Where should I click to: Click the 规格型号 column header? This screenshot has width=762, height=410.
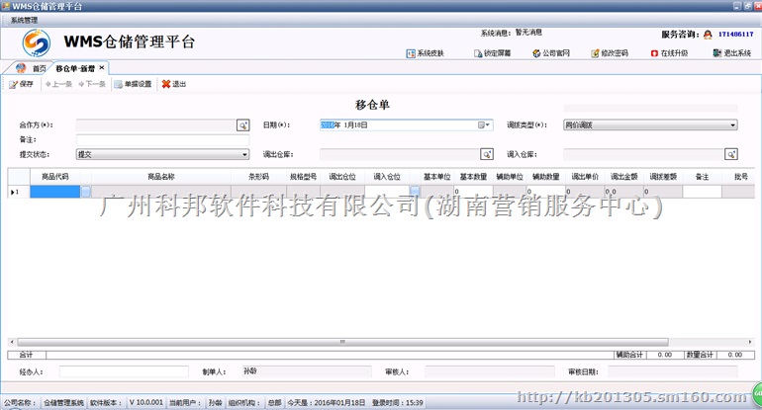(303, 177)
